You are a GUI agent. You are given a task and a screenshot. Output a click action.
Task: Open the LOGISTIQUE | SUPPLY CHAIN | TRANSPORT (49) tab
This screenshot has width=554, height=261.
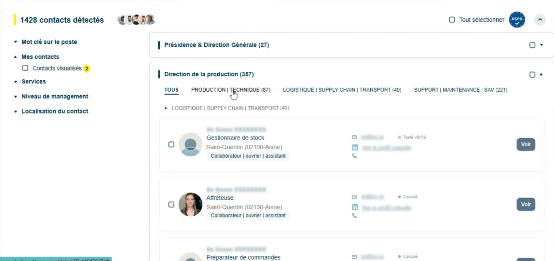point(342,90)
